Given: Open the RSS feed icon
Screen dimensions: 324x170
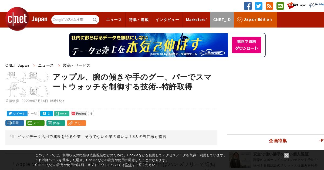Looking at the screenshot, I should 269,6.
